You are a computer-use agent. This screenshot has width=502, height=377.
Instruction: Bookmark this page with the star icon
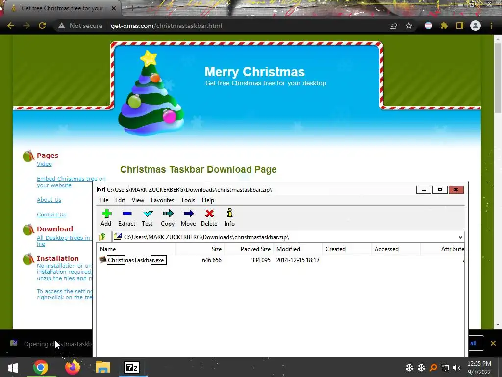click(x=409, y=26)
